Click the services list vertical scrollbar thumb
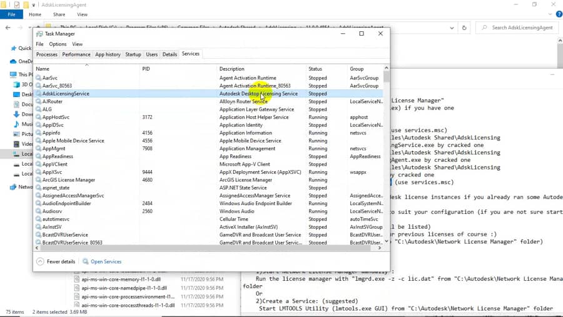563x317 pixels. pos(387,76)
